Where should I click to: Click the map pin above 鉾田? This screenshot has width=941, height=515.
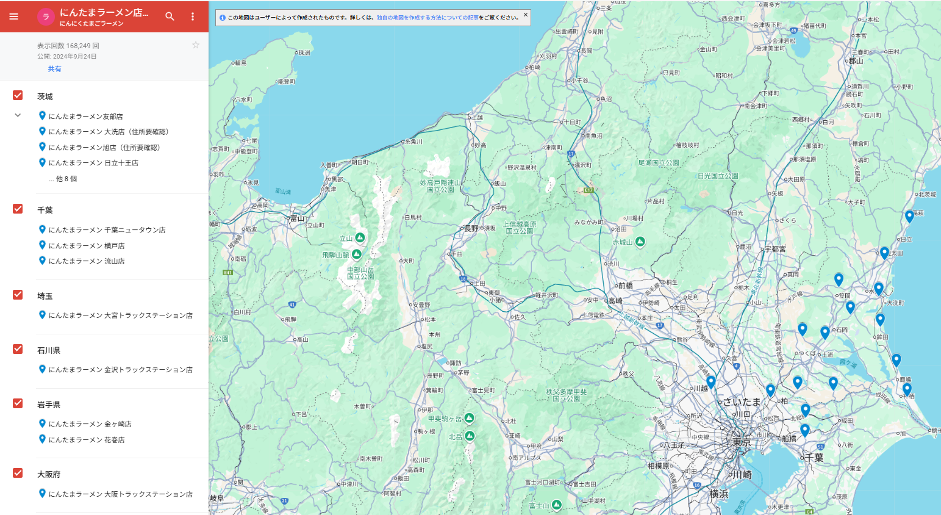point(880,319)
